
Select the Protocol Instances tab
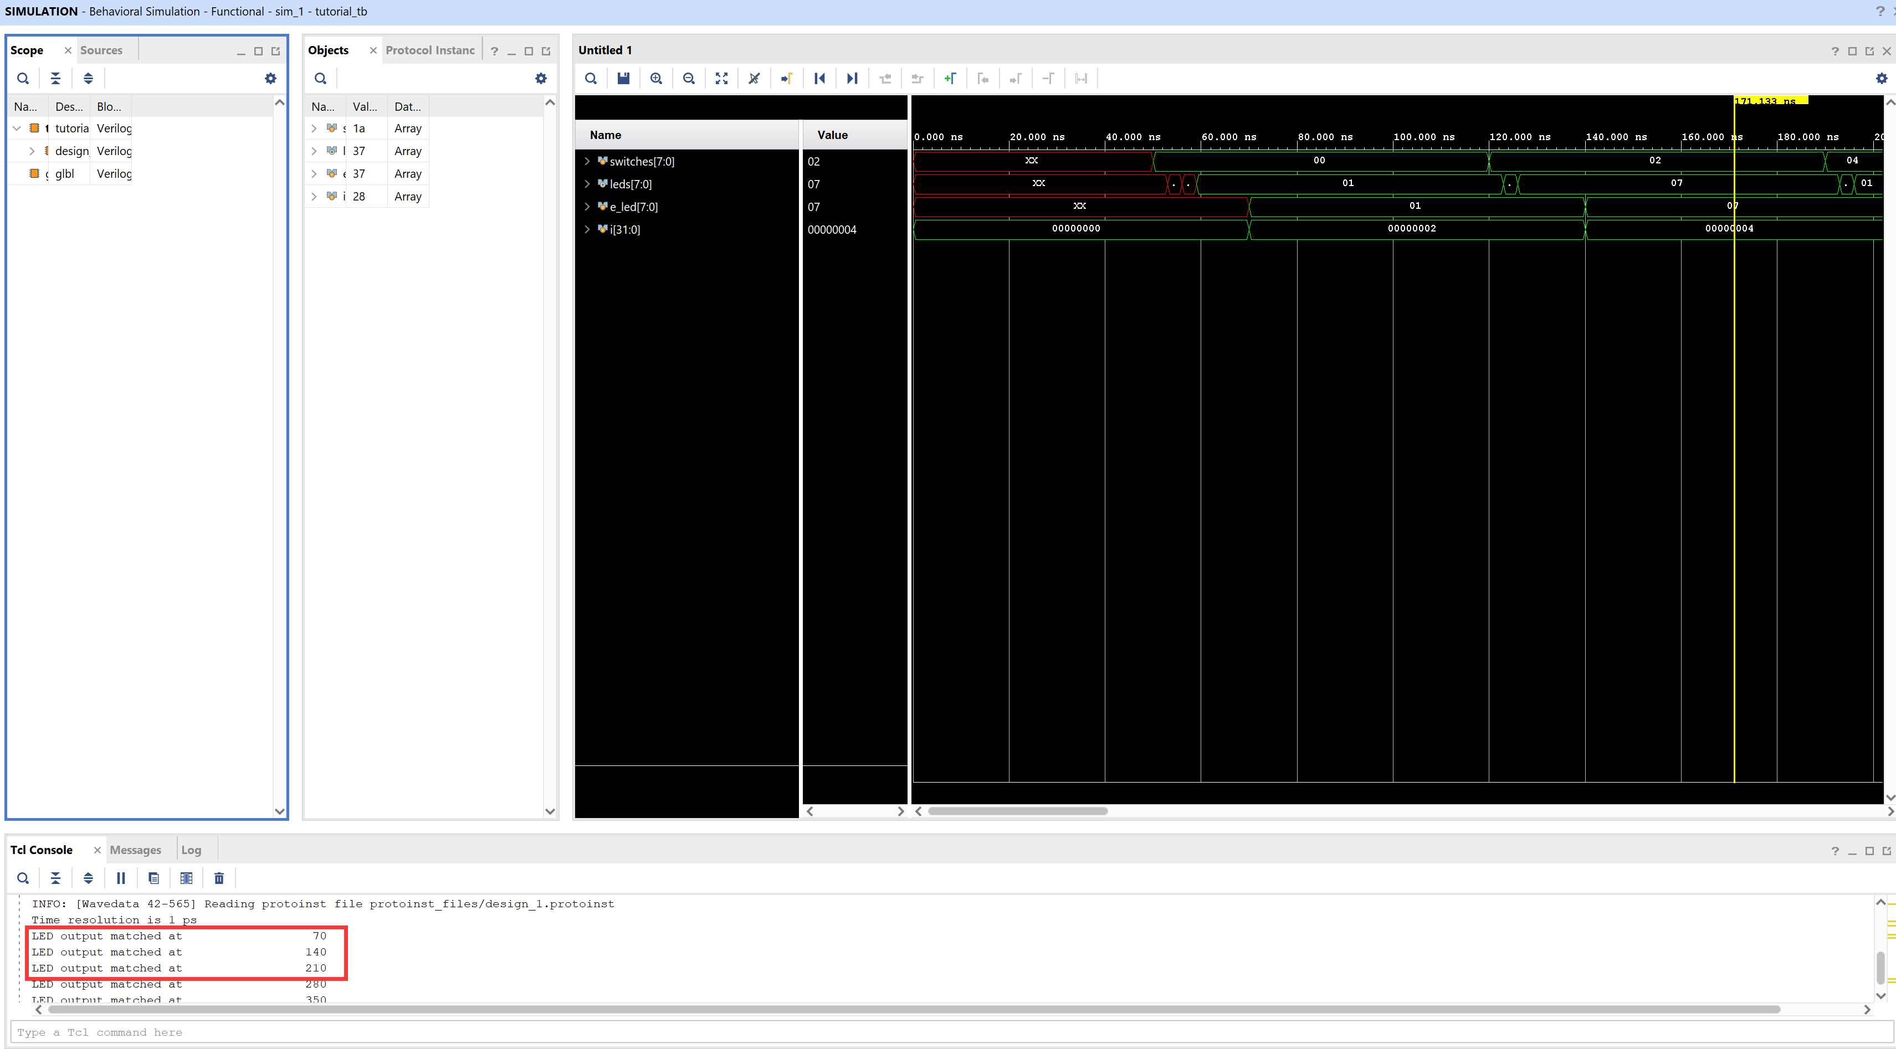click(x=430, y=50)
